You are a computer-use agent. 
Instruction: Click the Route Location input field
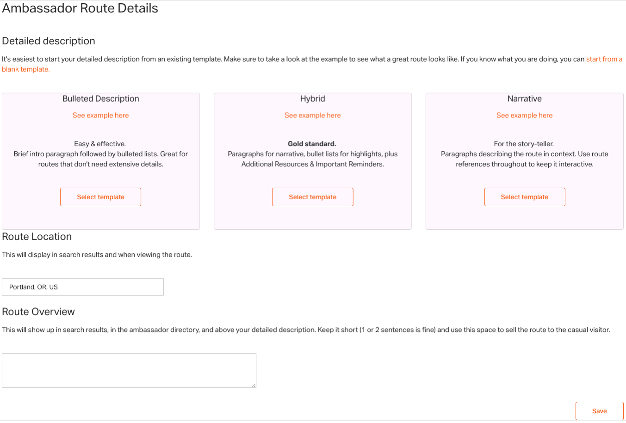(x=83, y=287)
